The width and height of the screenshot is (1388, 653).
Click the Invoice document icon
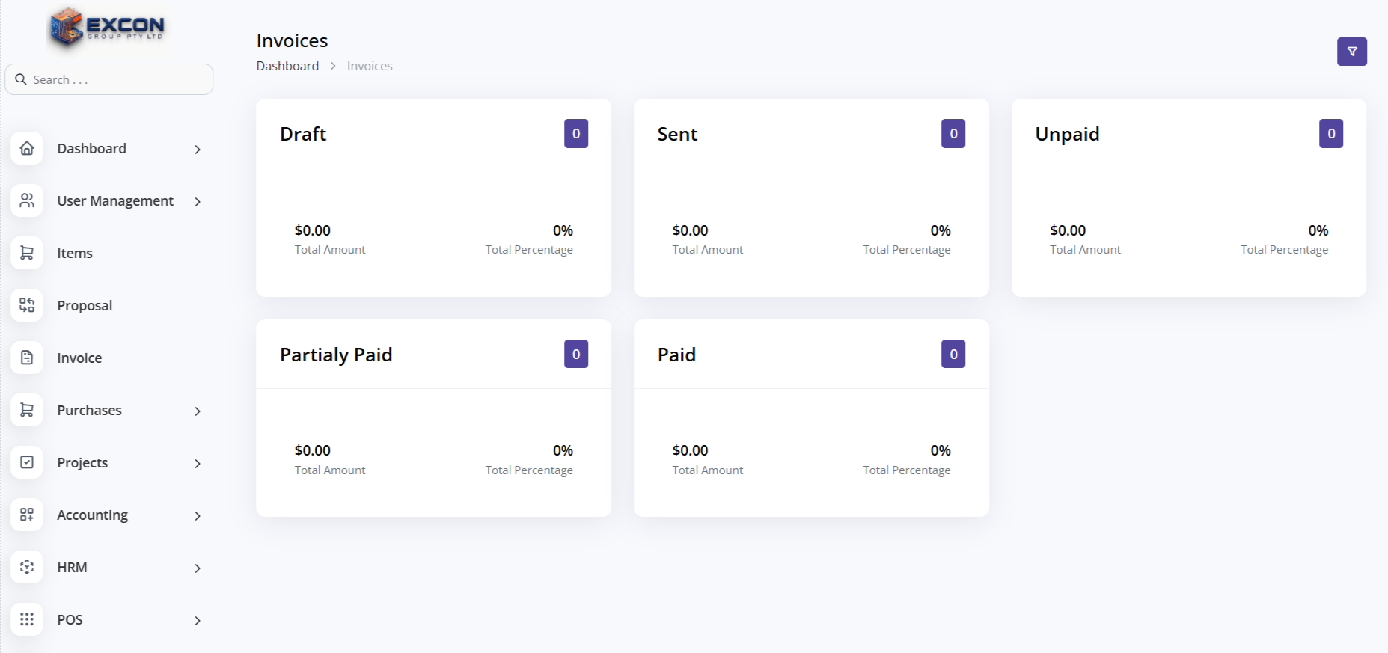27,358
